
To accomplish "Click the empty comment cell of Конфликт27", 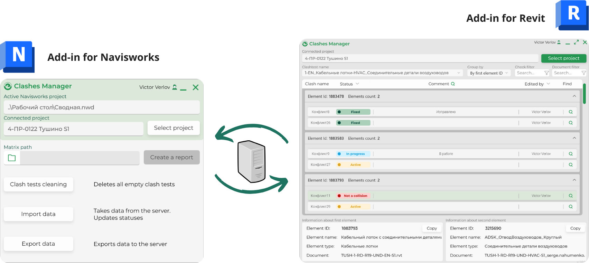I will coord(446,165).
